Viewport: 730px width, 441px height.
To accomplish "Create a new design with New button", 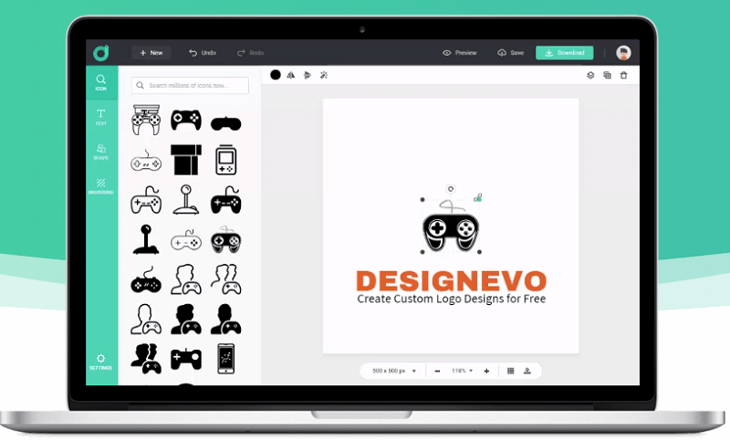I will point(151,53).
